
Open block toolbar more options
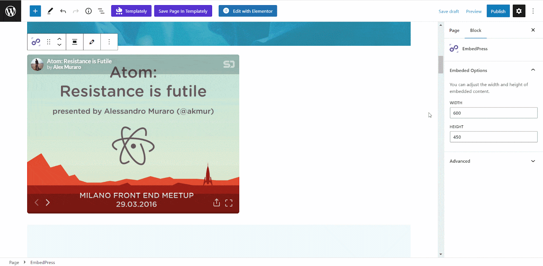tap(109, 42)
